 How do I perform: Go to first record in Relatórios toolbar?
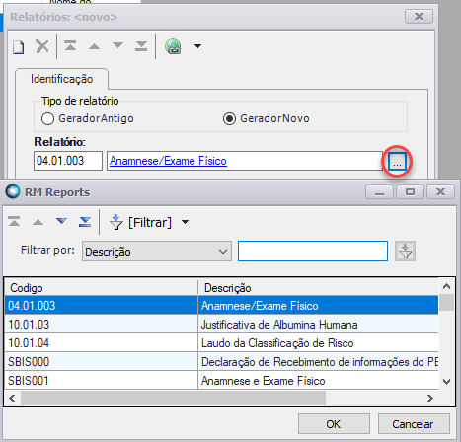[x=70, y=46]
